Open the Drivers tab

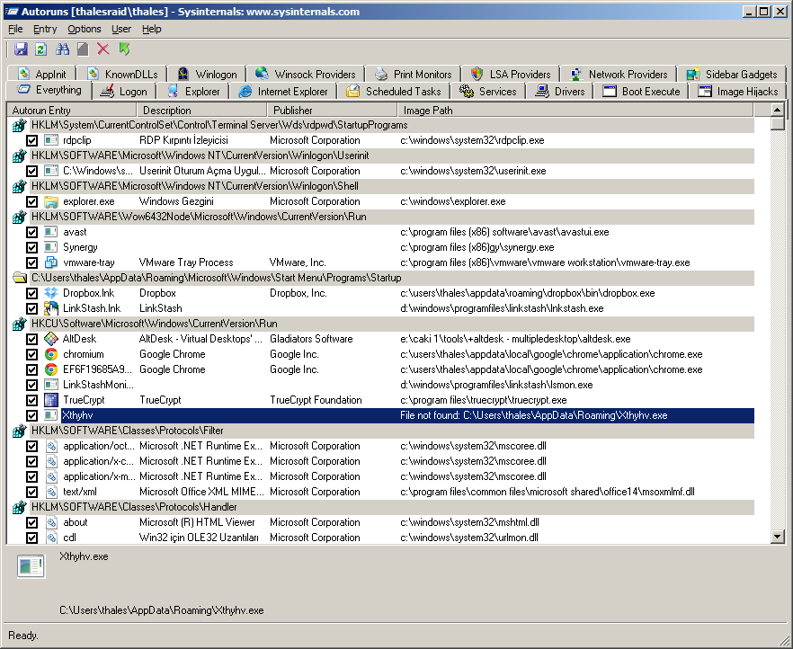pos(560,92)
